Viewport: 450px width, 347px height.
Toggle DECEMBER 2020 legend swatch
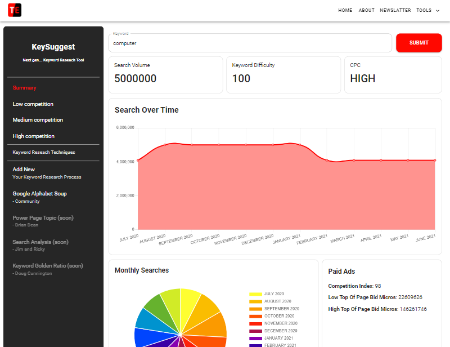click(255, 331)
